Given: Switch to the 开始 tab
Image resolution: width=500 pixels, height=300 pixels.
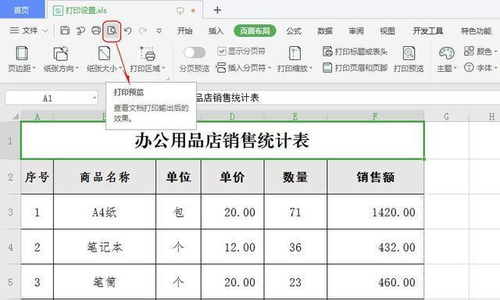Looking at the screenshot, I should click(185, 31).
